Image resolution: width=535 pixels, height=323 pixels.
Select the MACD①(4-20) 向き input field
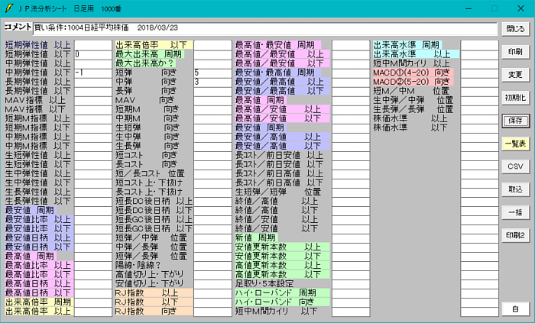click(x=479, y=73)
